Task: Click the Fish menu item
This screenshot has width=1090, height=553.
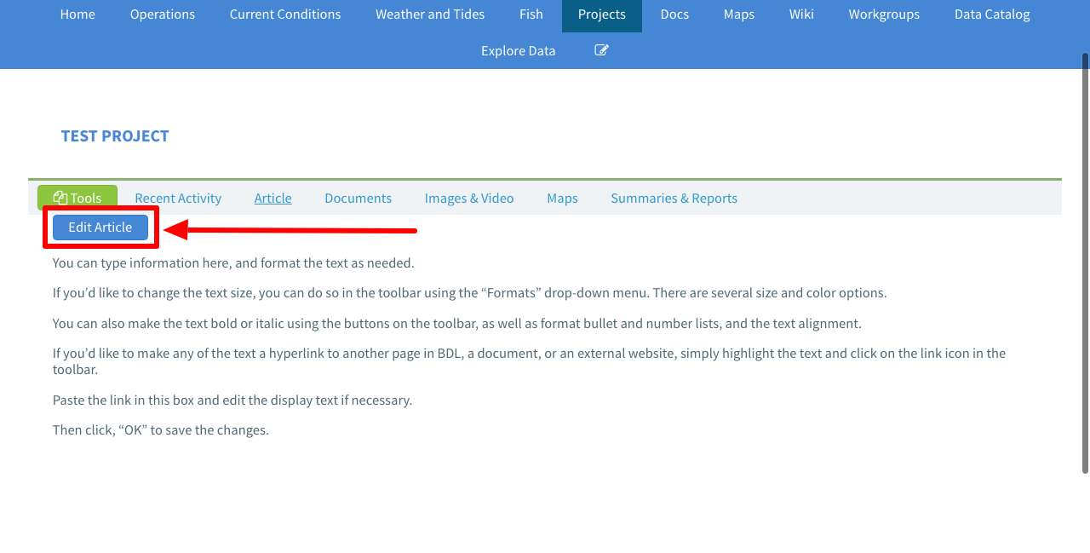Action: click(531, 14)
